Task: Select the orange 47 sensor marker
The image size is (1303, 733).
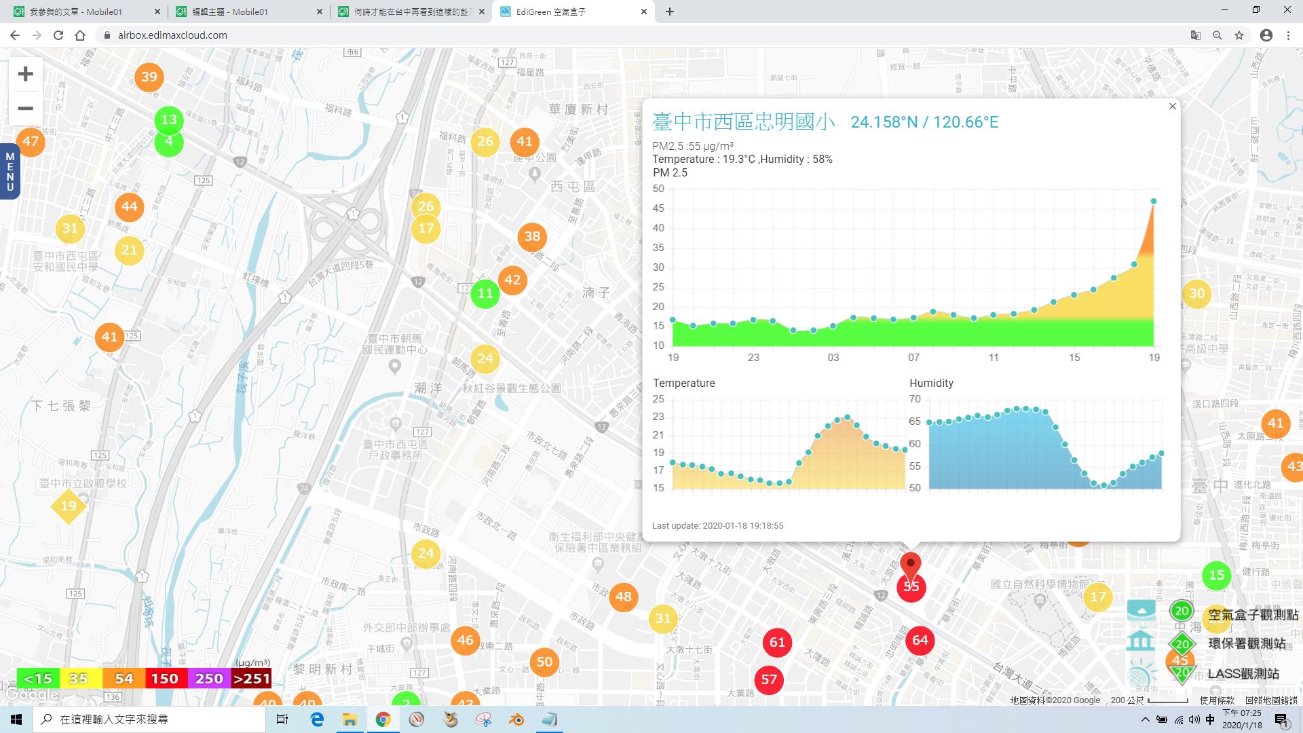Action: coord(30,141)
